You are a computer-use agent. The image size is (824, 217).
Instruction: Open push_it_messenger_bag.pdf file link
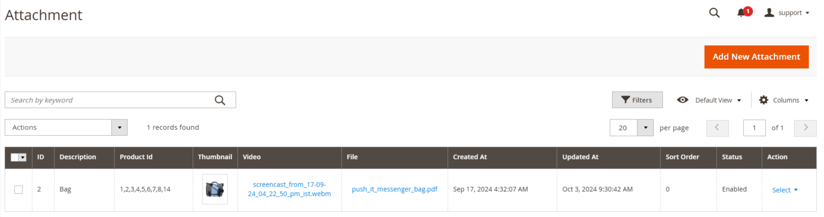point(394,189)
